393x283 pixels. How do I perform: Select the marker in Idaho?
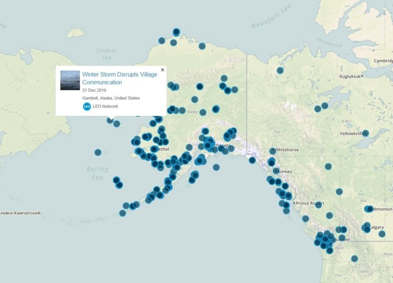click(354, 259)
